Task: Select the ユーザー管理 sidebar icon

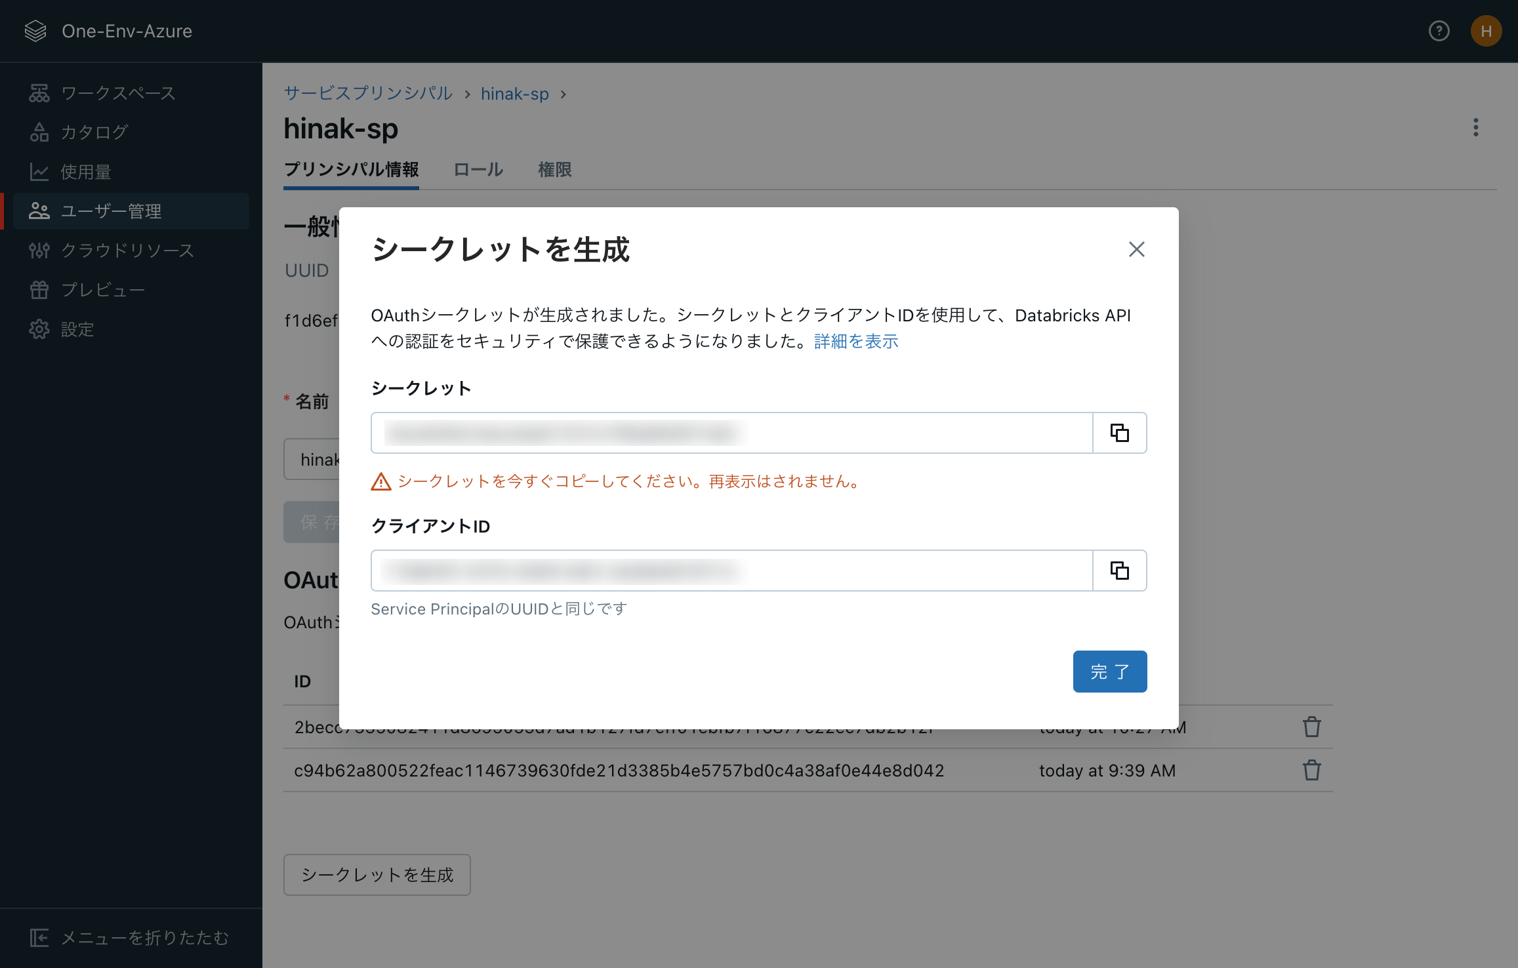Action: click(x=39, y=211)
